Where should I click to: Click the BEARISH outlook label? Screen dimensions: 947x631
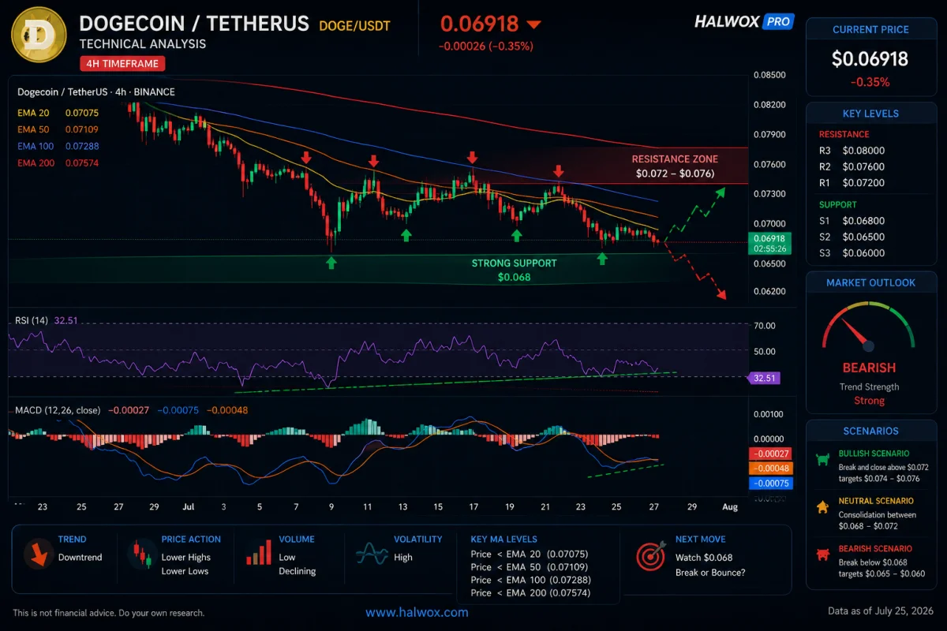(869, 368)
